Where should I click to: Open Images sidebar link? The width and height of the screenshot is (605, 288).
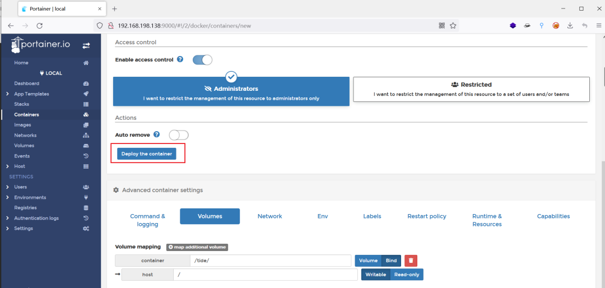(x=23, y=125)
